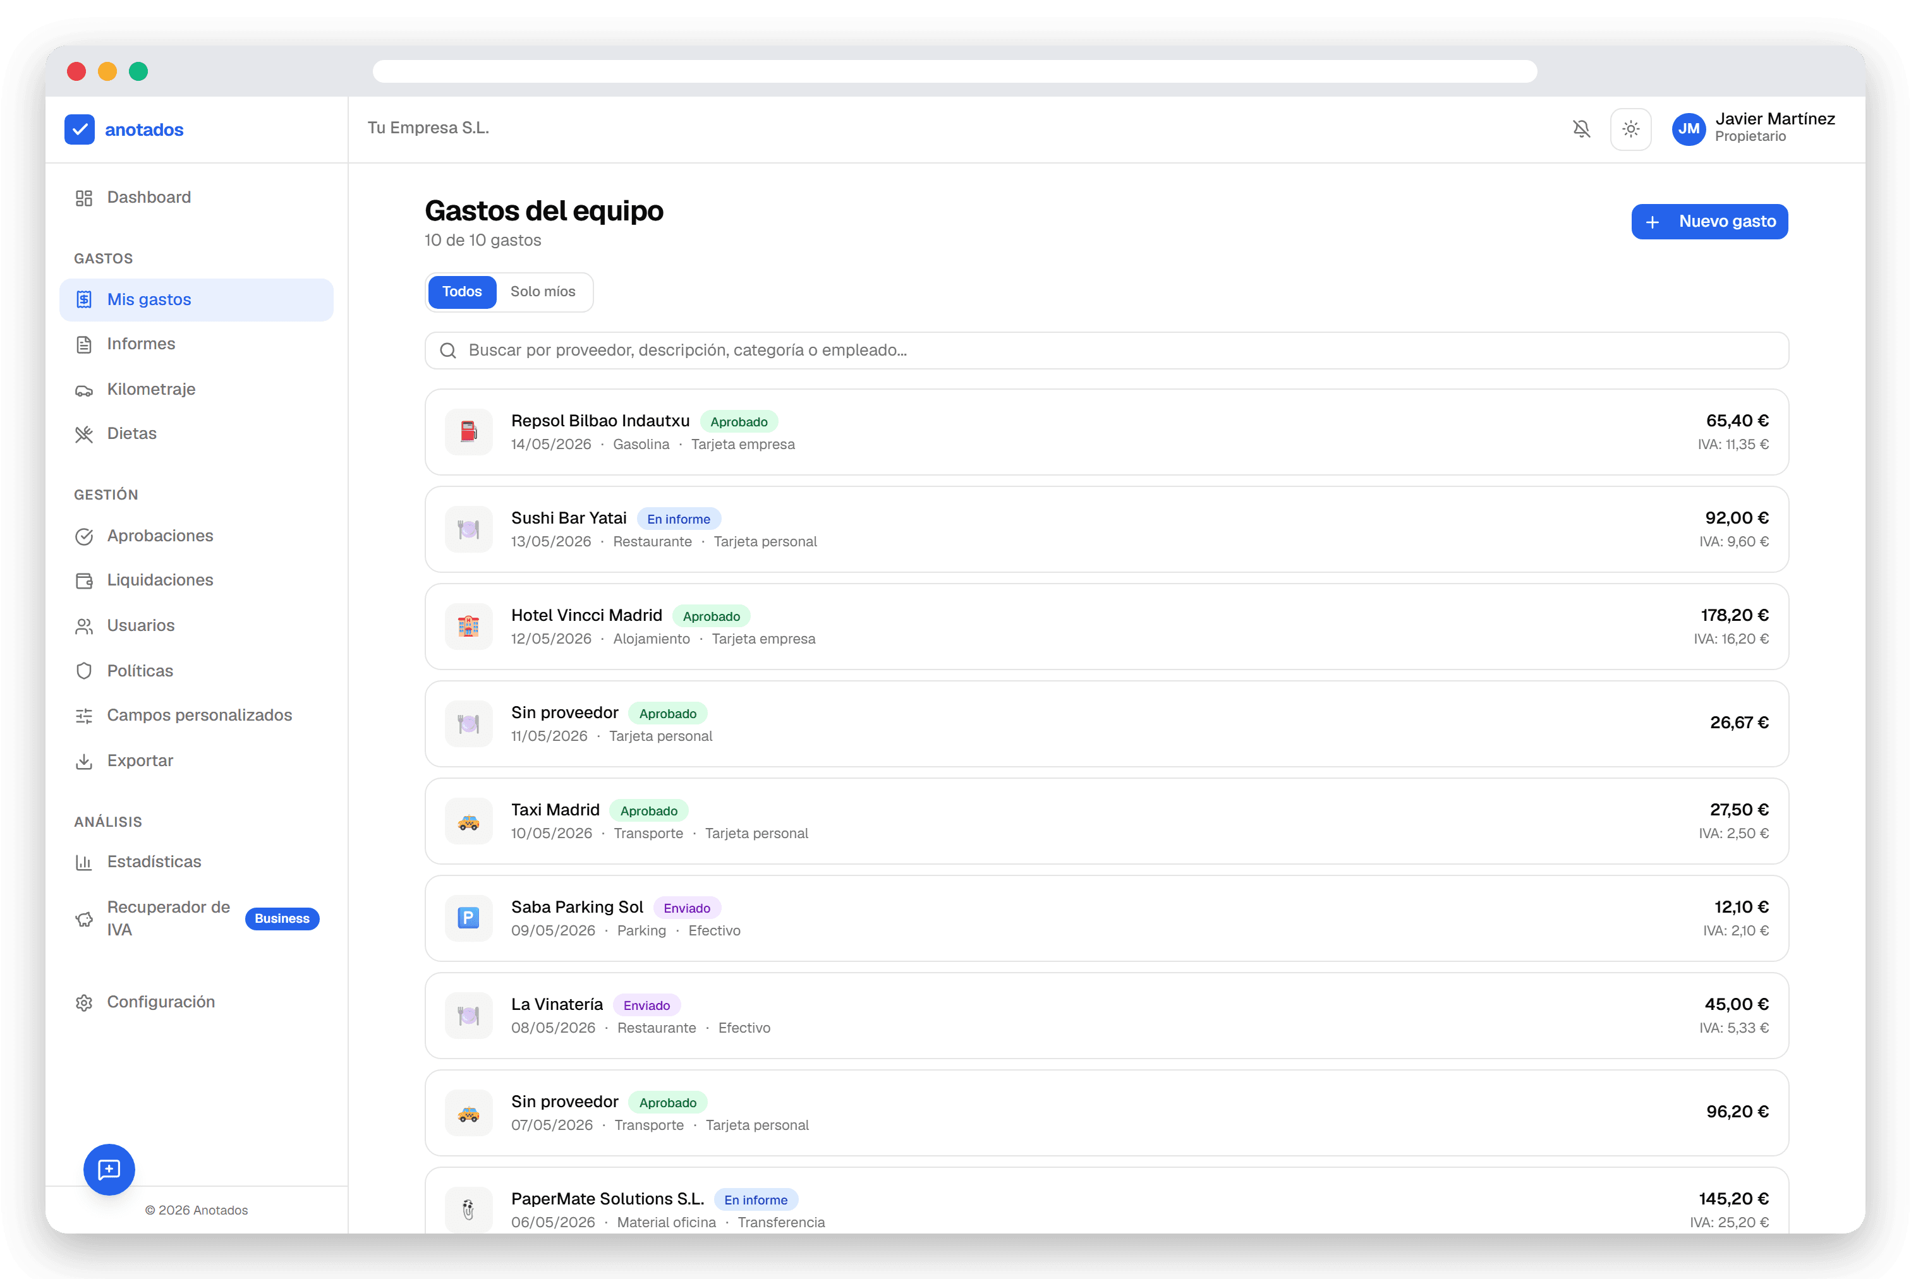Open the Sushi Bar Yatai expense
Image resolution: width=1911 pixels, height=1279 pixels.
pos(1107,529)
